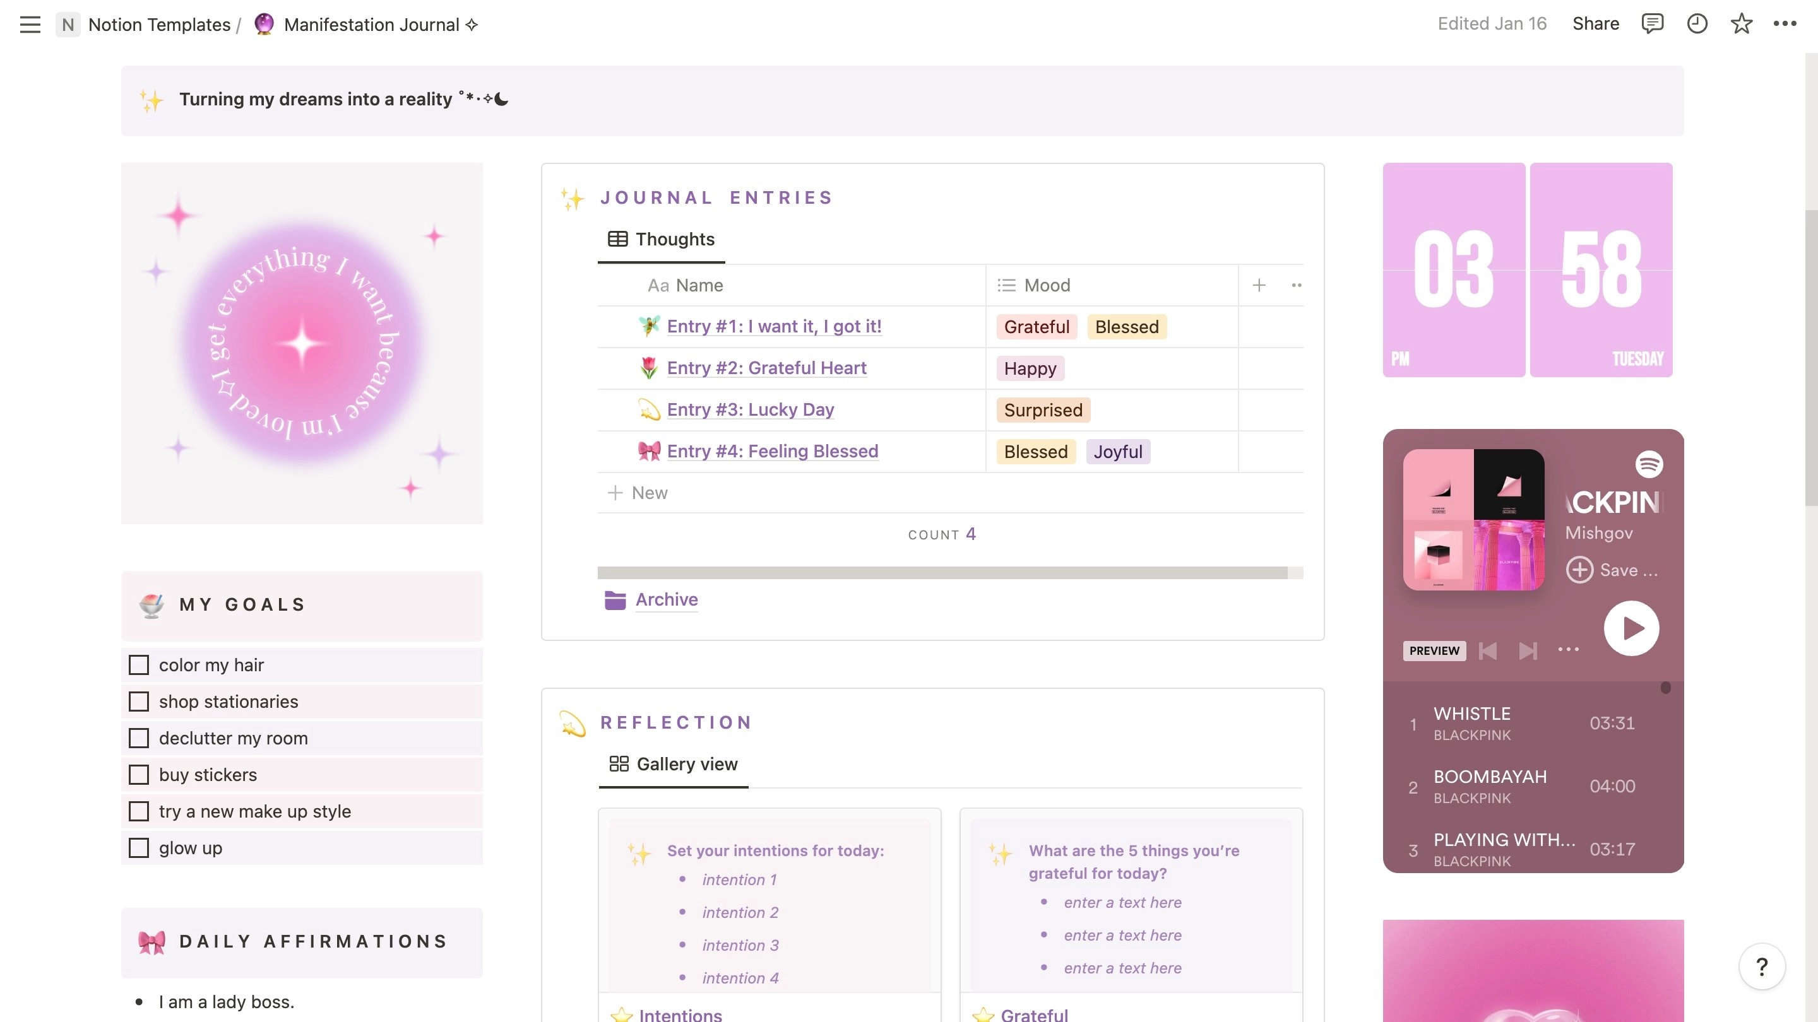Click shooting star icon of Entry #3
The width and height of the screenshot is (1818, 1022).
[x=648, y=409]
